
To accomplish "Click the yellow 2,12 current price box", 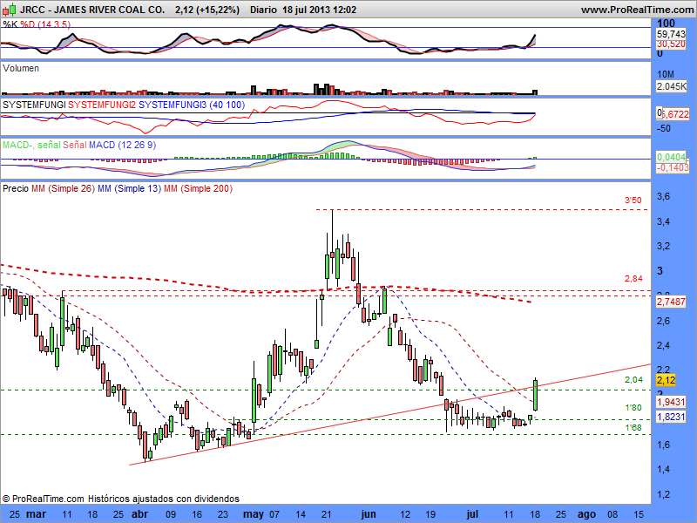I will pos(666,380).
